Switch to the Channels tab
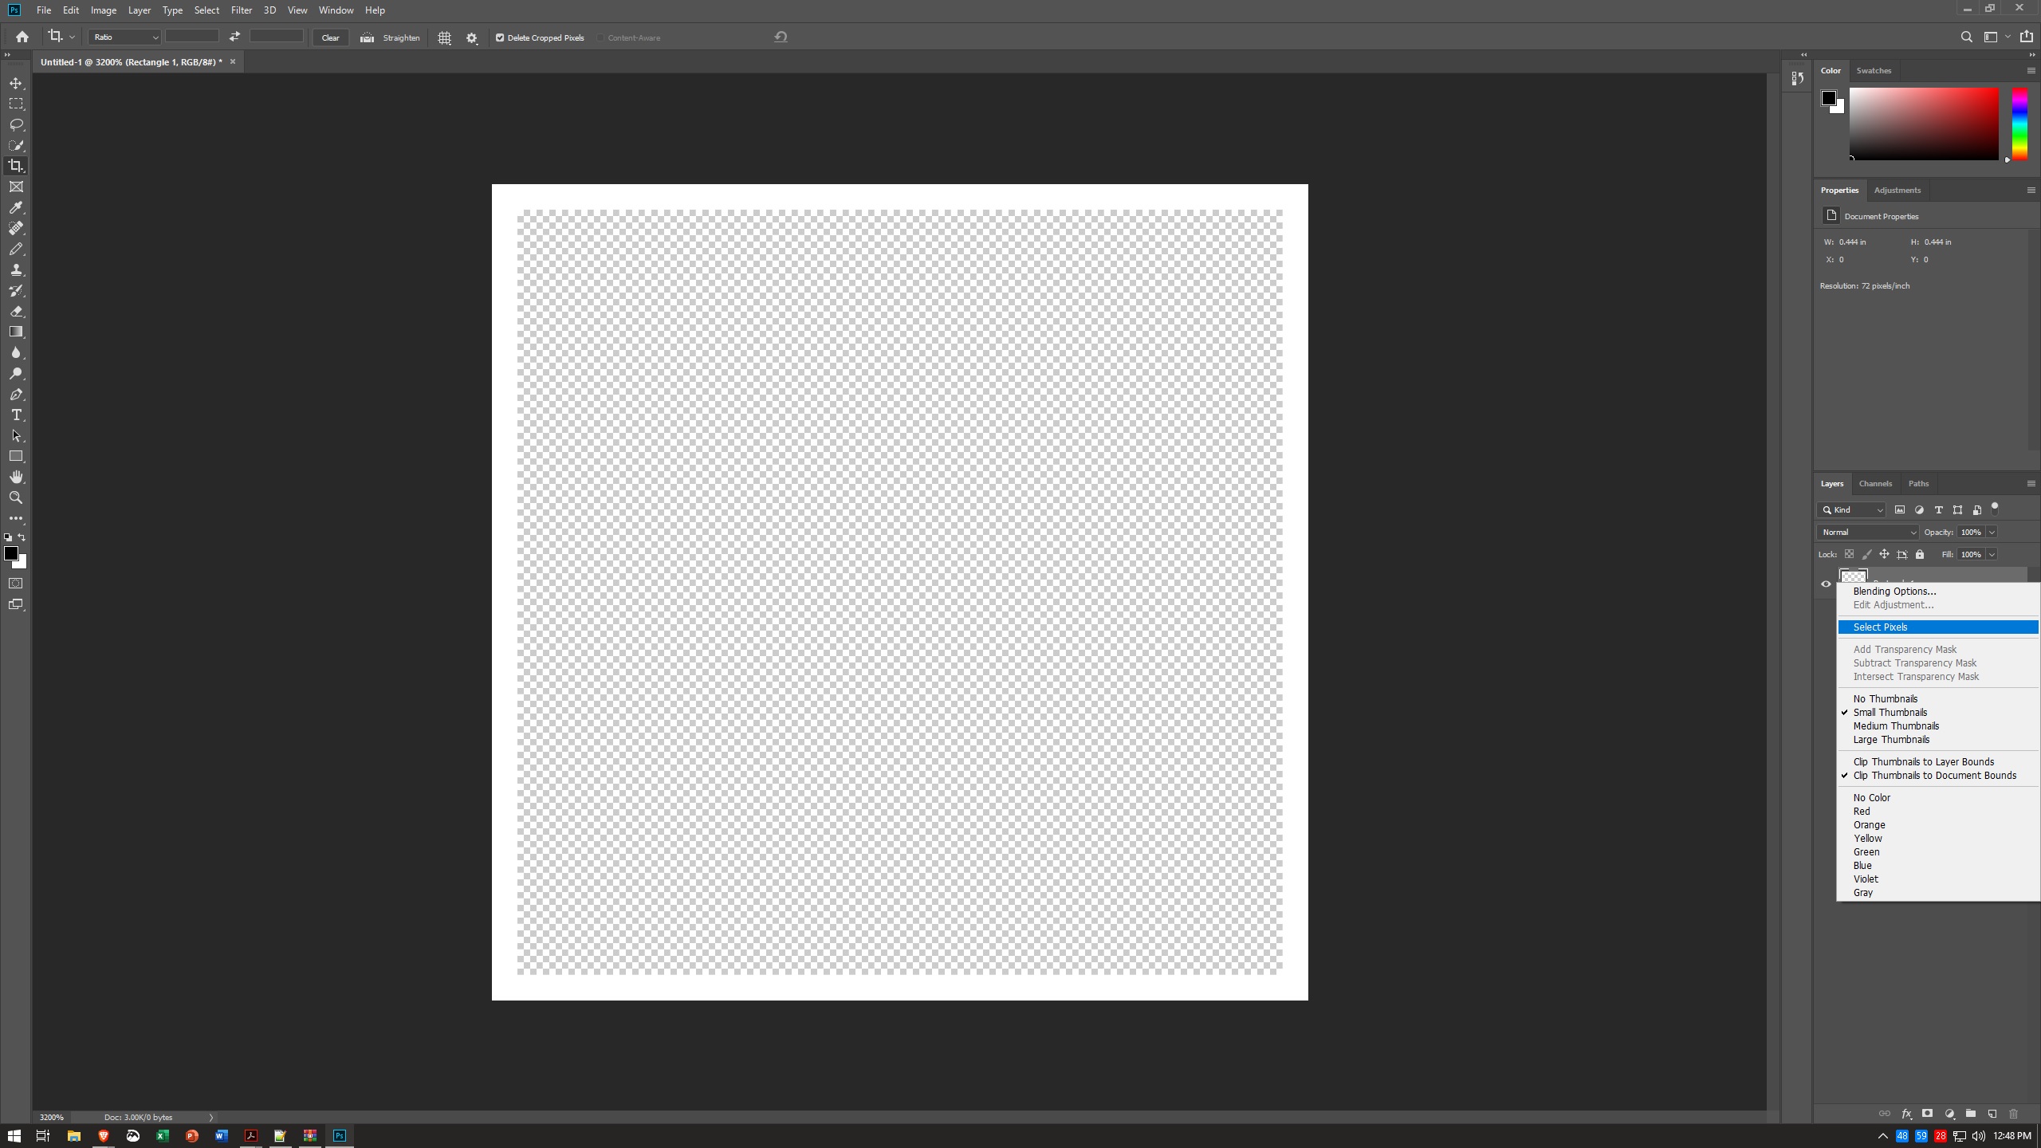This screenshot has height=1148, width=2041. (x=1874, y=483)
